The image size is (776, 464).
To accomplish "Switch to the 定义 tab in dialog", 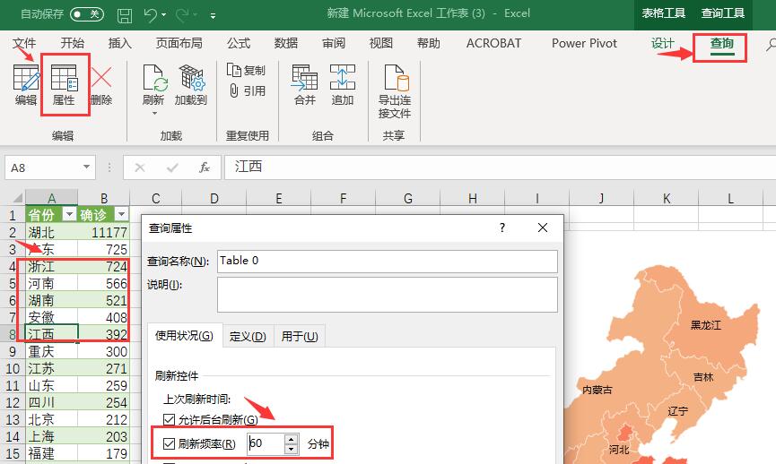I will 248,336.
